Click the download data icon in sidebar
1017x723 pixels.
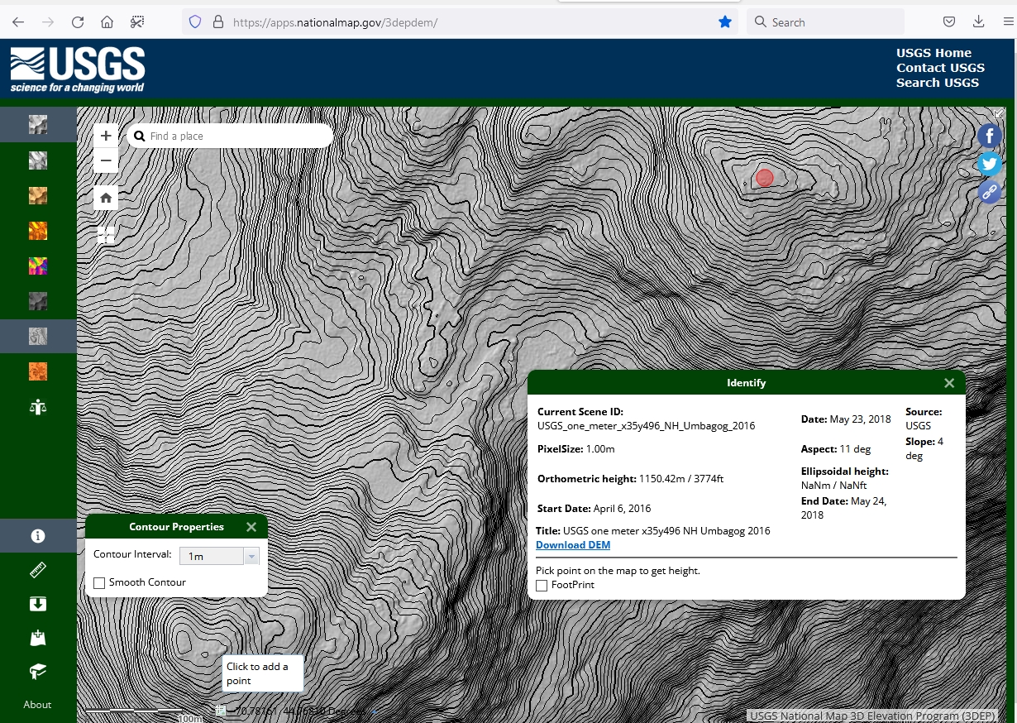37,604
